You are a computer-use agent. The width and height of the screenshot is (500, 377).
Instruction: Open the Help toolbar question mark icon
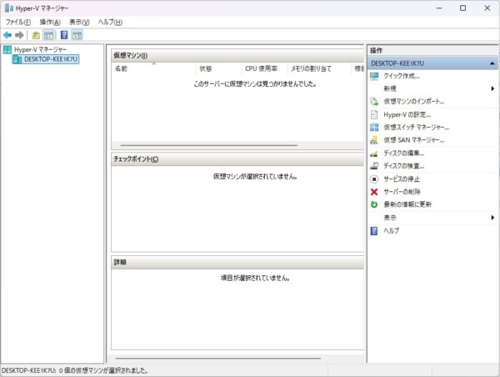click(64, 35)
